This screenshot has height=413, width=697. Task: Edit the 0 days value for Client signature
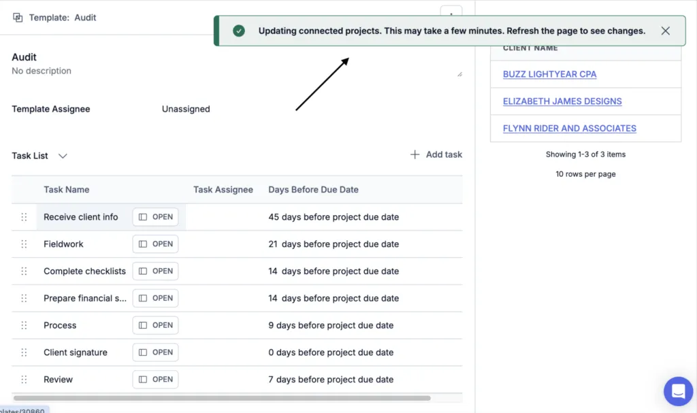[x=271, y=352]
